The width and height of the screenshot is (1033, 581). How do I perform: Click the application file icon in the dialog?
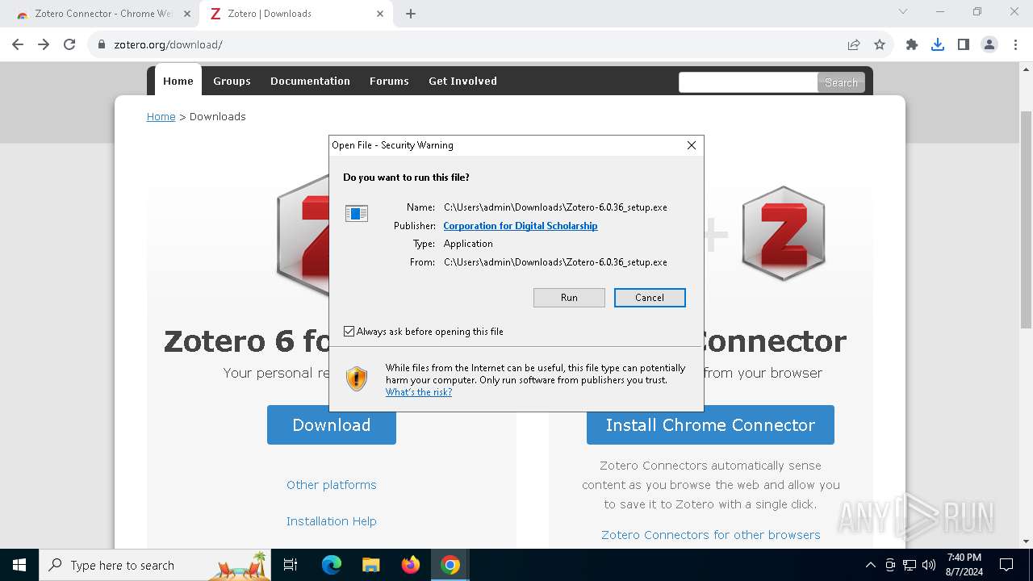click(x=357, y=213)
